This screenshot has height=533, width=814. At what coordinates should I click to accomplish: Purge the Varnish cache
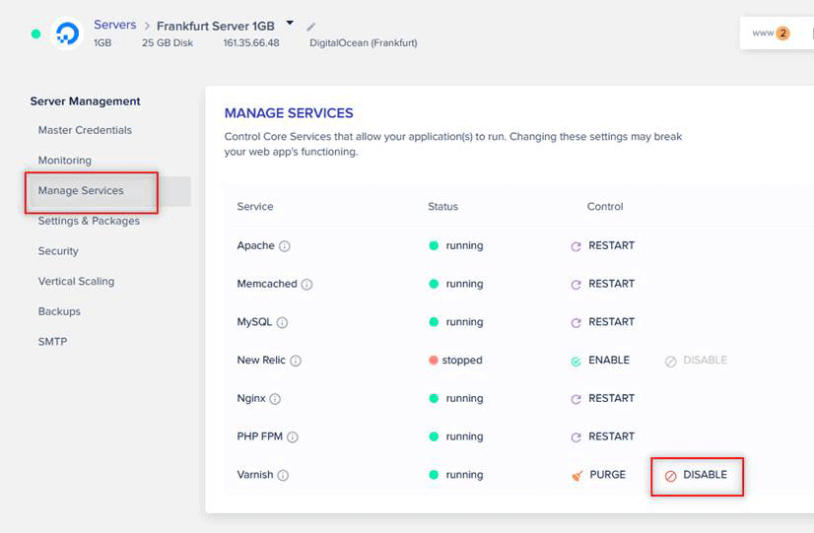pyautogui.click(x=598, y=474)
